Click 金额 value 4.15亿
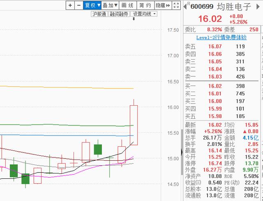The height and width of the screenshot is (201, 263). 250,138
